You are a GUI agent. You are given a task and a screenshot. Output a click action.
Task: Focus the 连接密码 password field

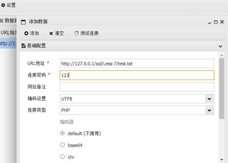click(x=137, y=75)
